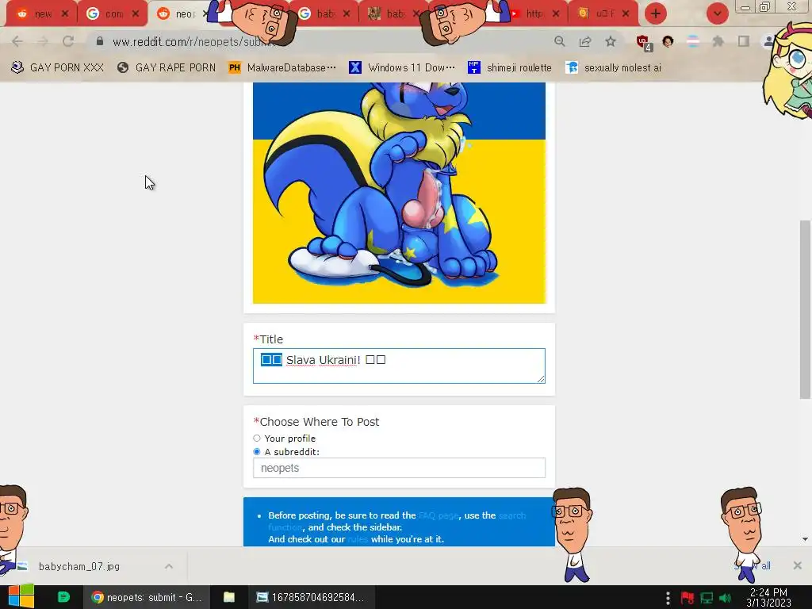Open downloaded file babycham_07.jpg
This screenshot has height=609, width=812.
(79, 566)
